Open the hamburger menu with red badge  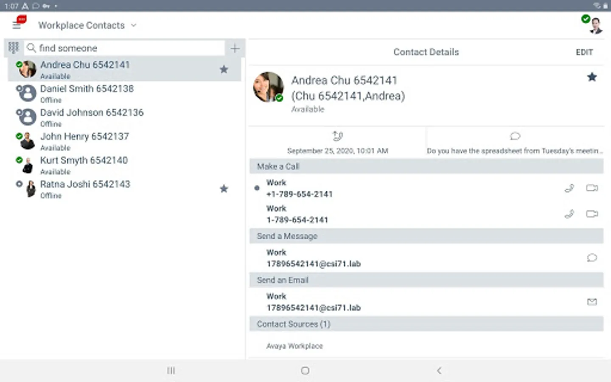coord(17,25)
